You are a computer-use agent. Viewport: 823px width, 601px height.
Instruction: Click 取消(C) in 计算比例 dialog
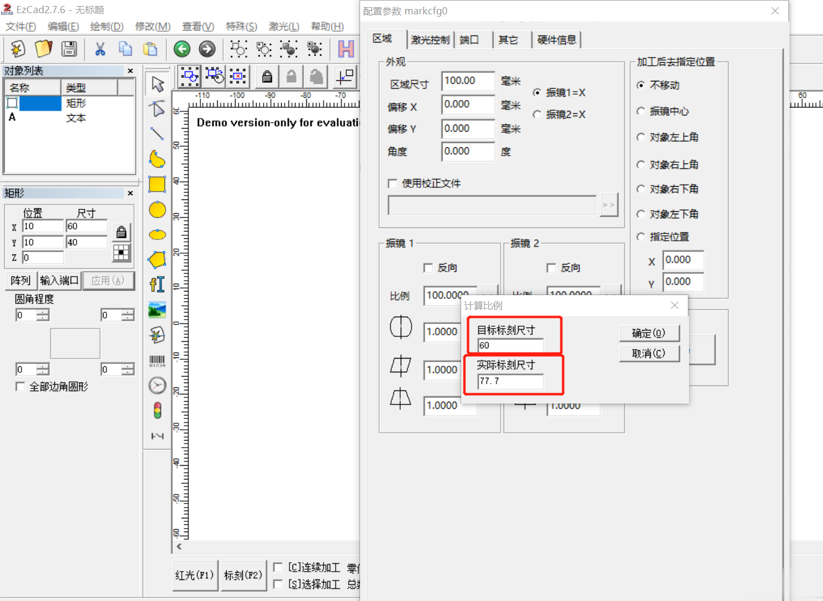649,354
